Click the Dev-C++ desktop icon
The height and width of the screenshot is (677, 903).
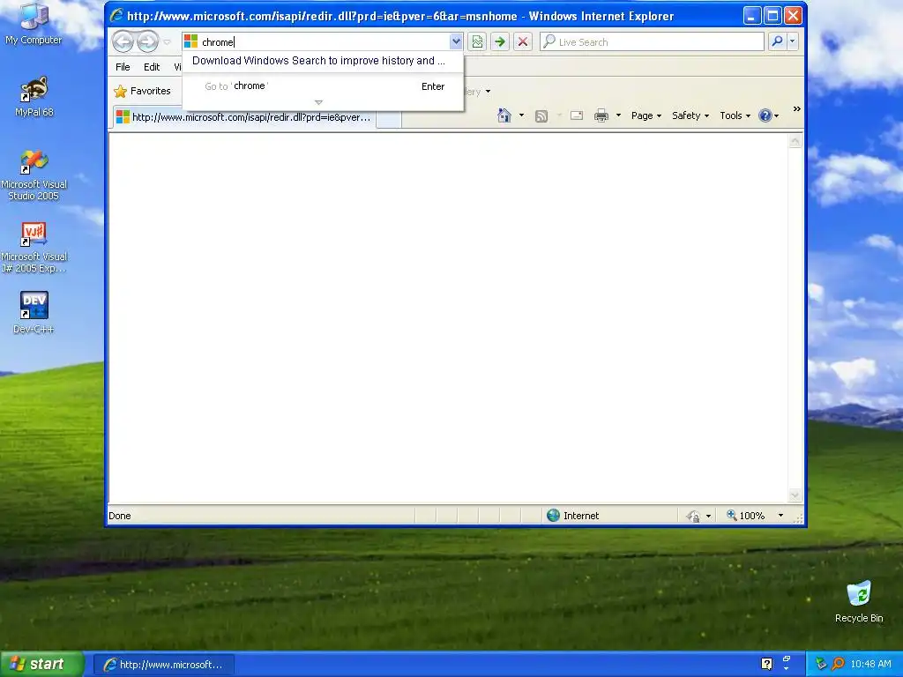(x=34, y=313)
